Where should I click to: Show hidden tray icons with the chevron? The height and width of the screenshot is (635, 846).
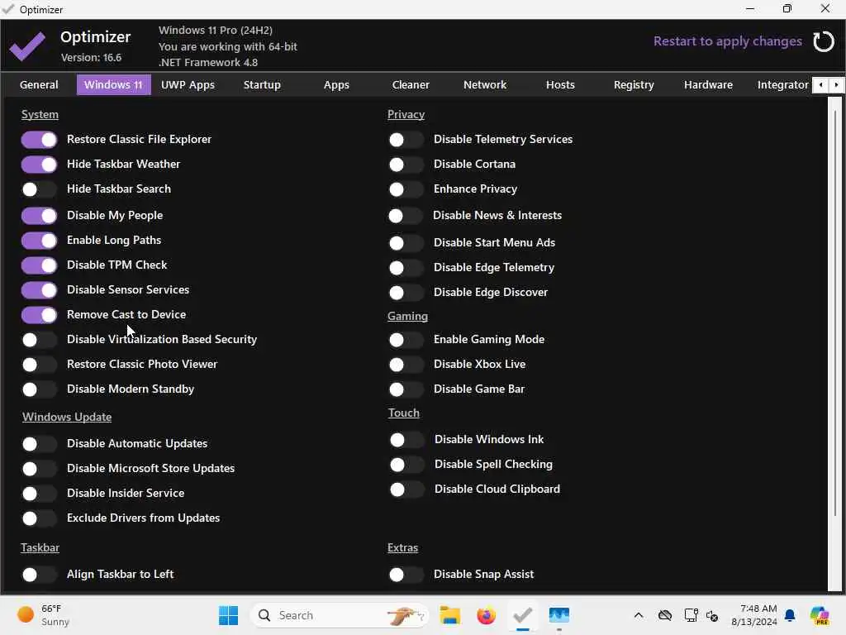click(x=639, y=615)
